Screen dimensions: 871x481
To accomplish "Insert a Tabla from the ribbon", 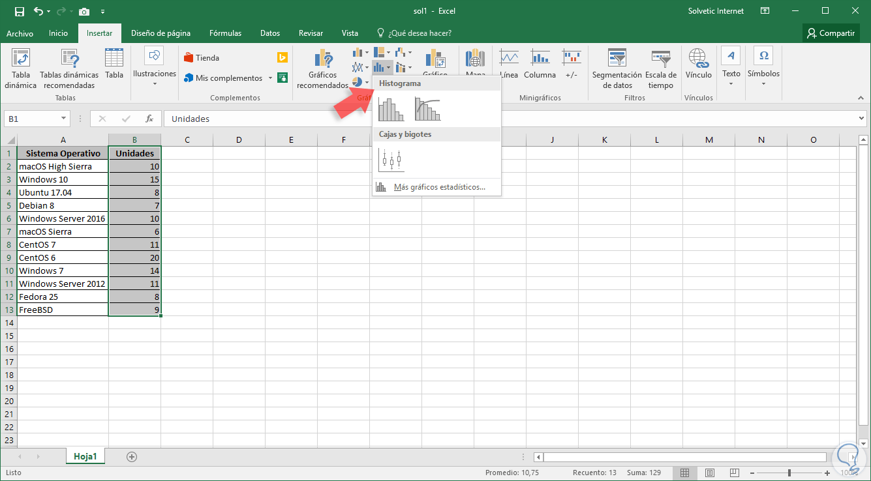I will [114, 64].
